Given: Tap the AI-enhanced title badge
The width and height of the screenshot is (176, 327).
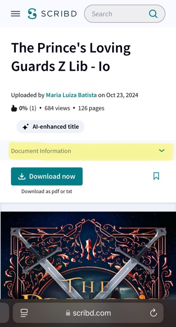Looking at the screenshot, I should [50, 127].
